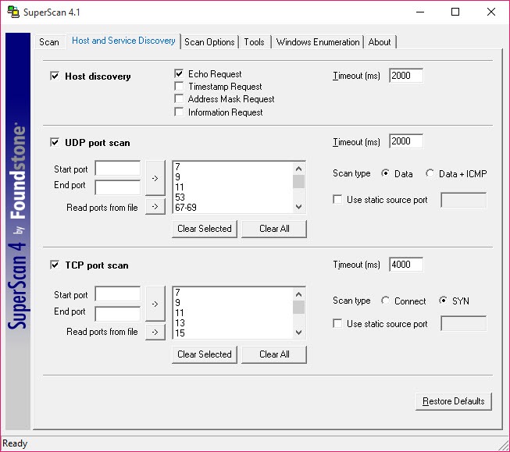Select the UDP Data scan type

coord(385,173)
